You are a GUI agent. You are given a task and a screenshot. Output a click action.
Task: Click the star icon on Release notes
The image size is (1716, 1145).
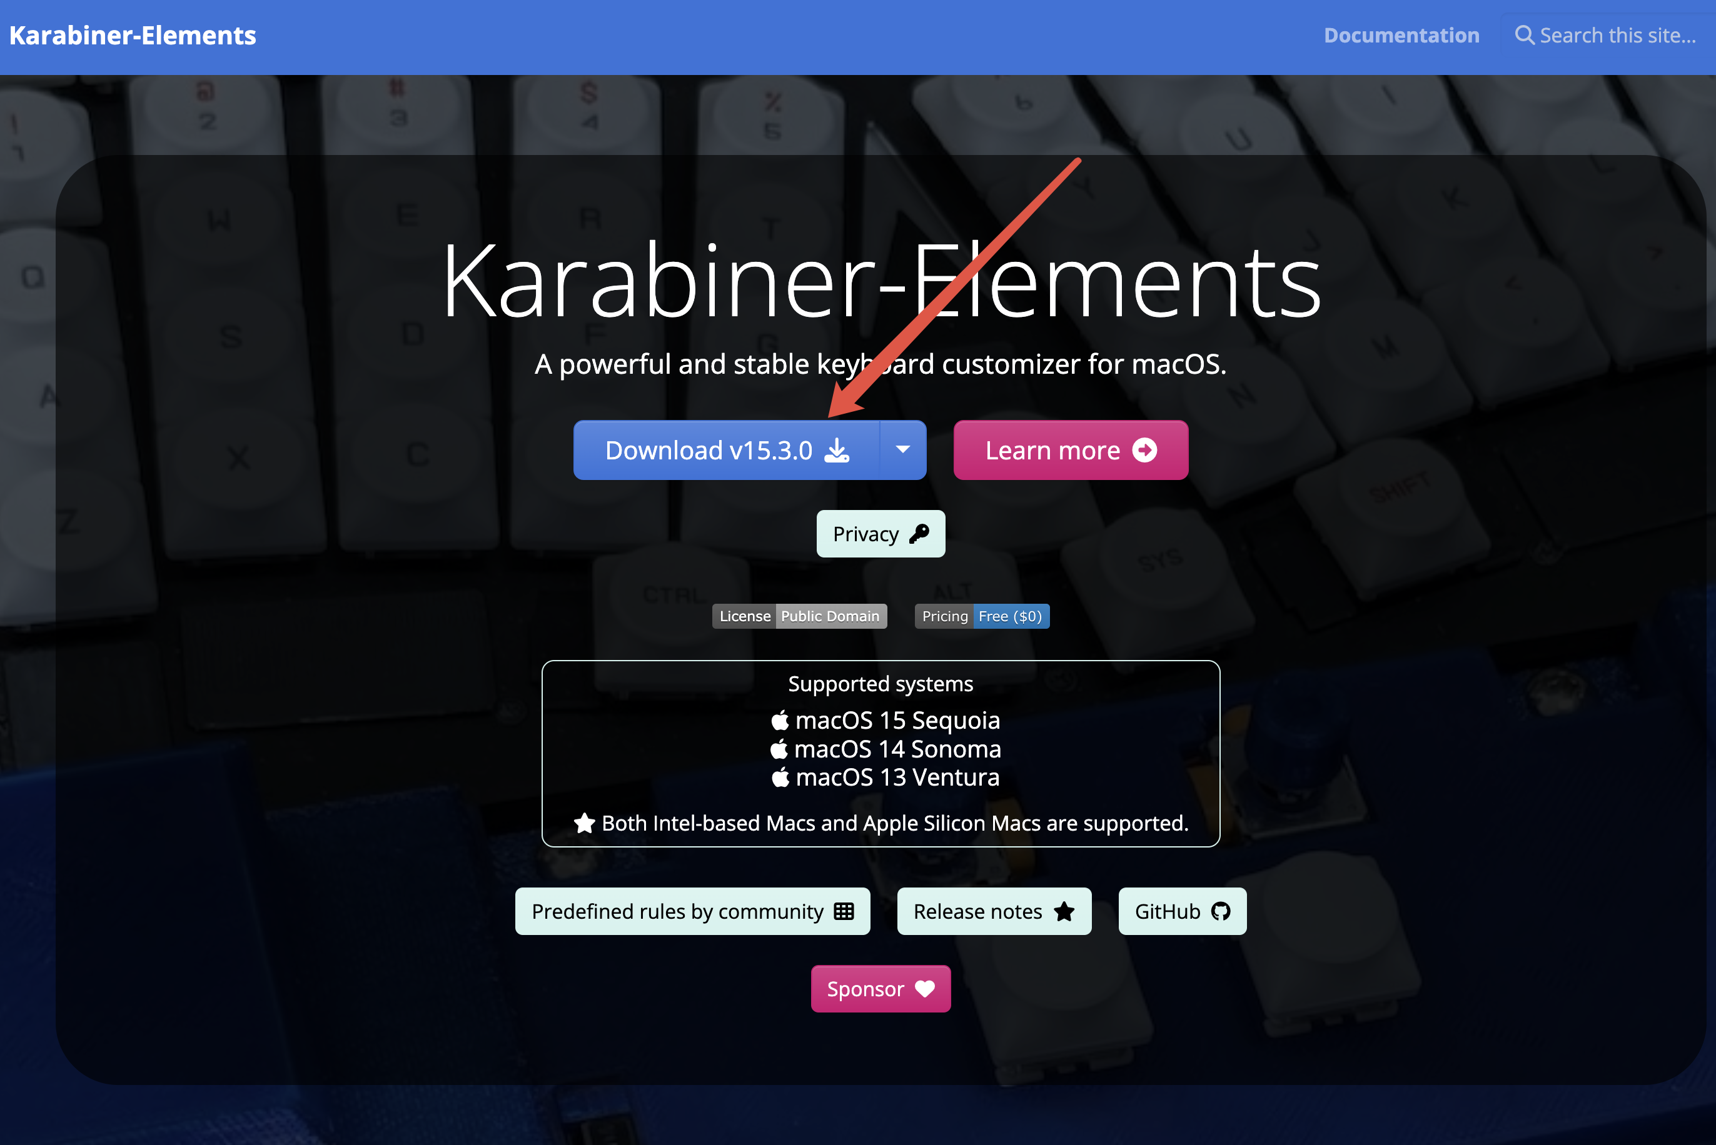point(1064,911)
